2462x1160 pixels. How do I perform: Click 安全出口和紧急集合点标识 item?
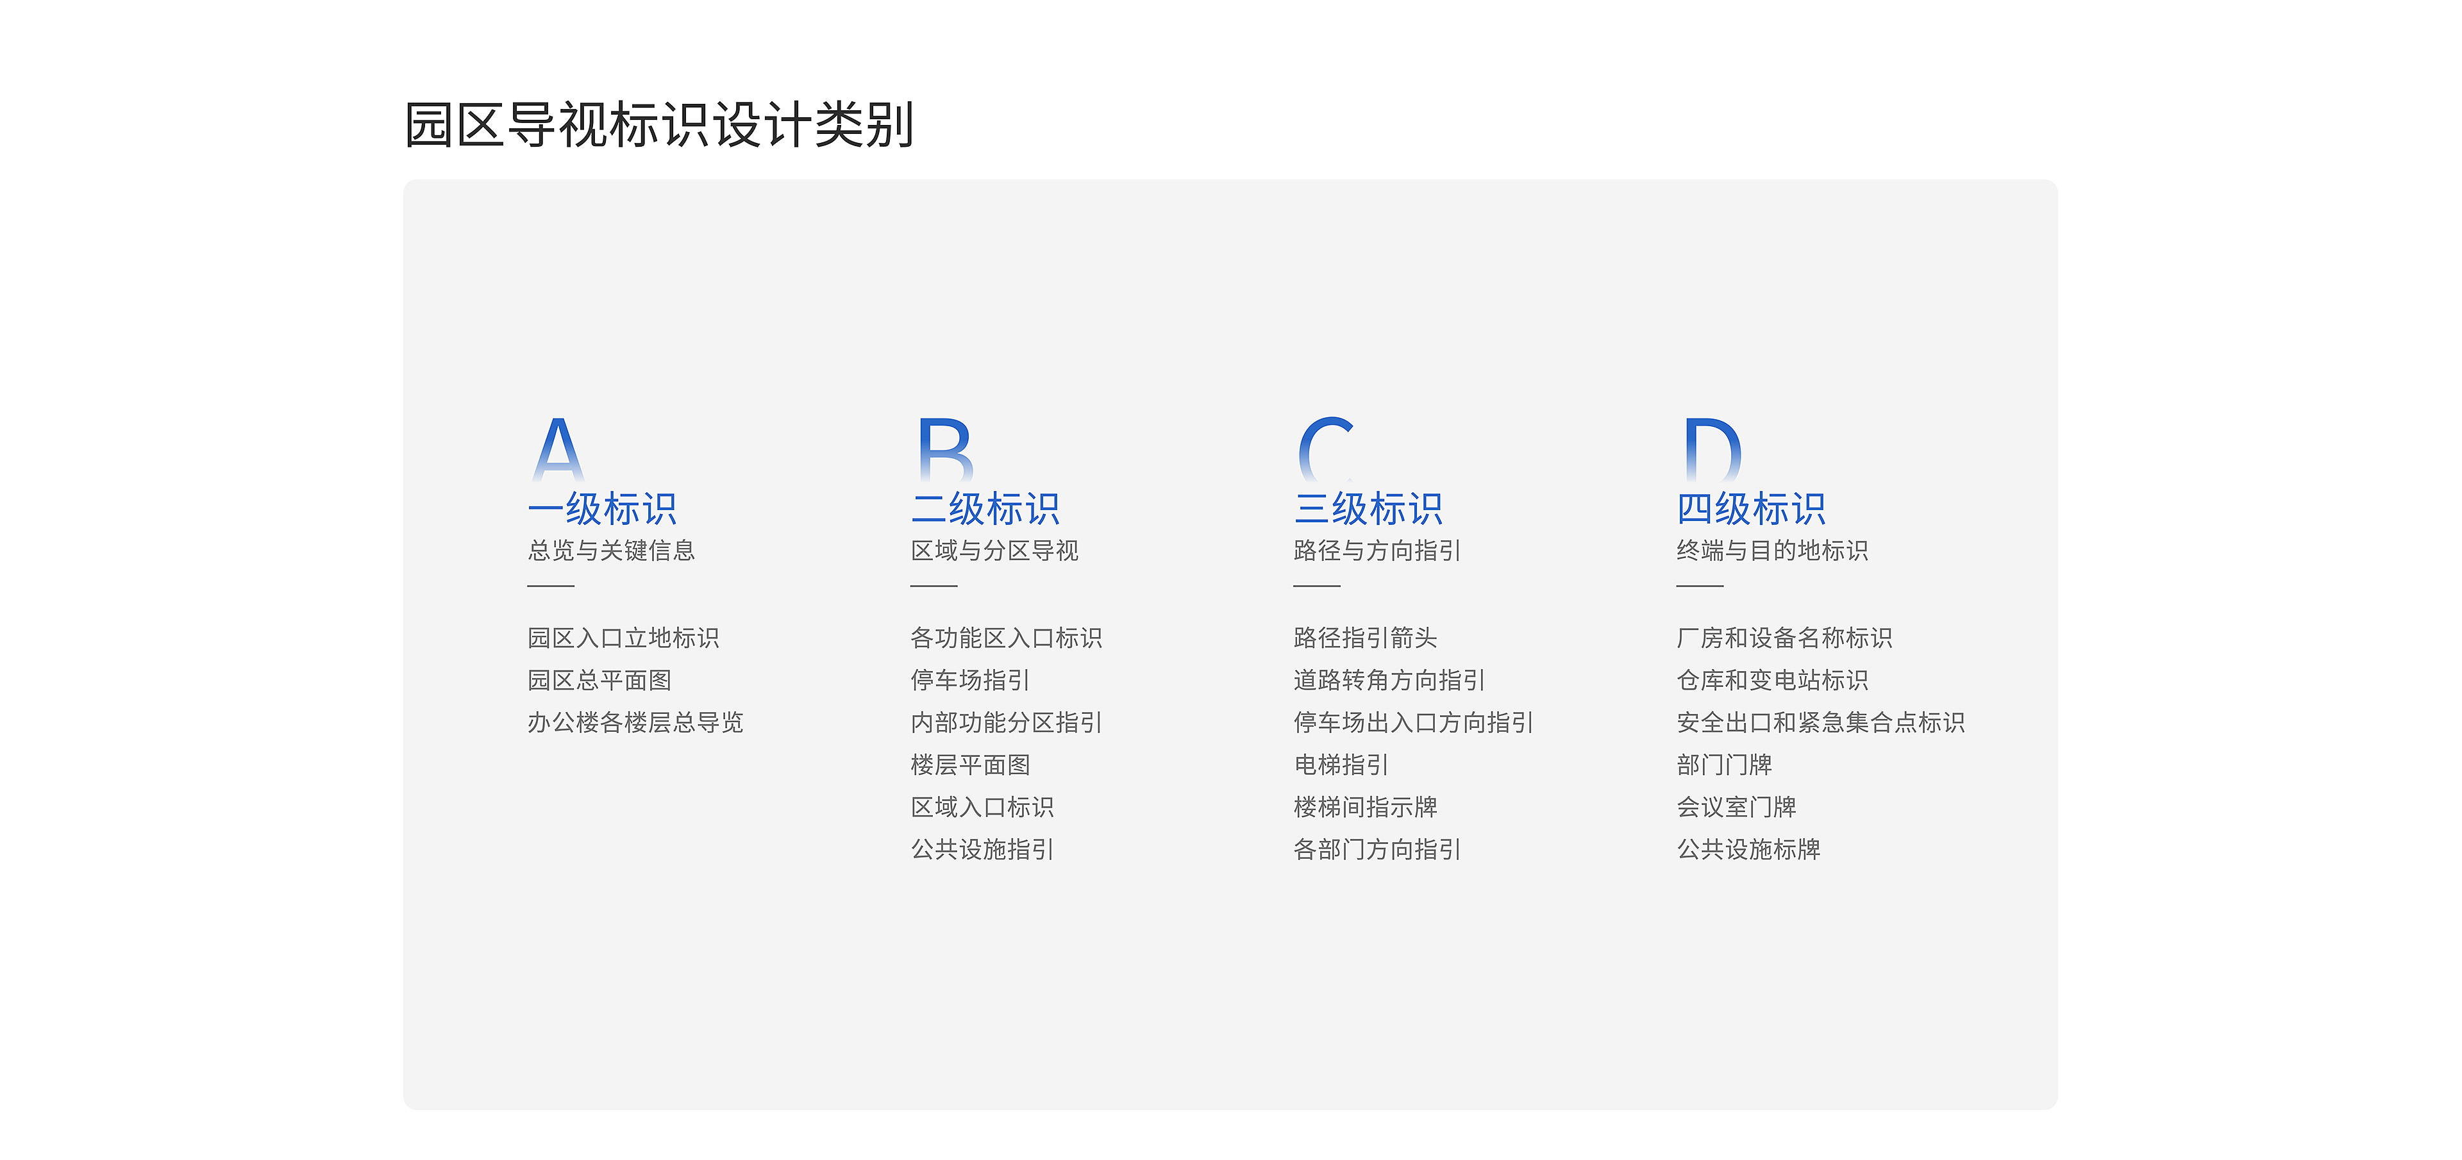pos(1821,722)
